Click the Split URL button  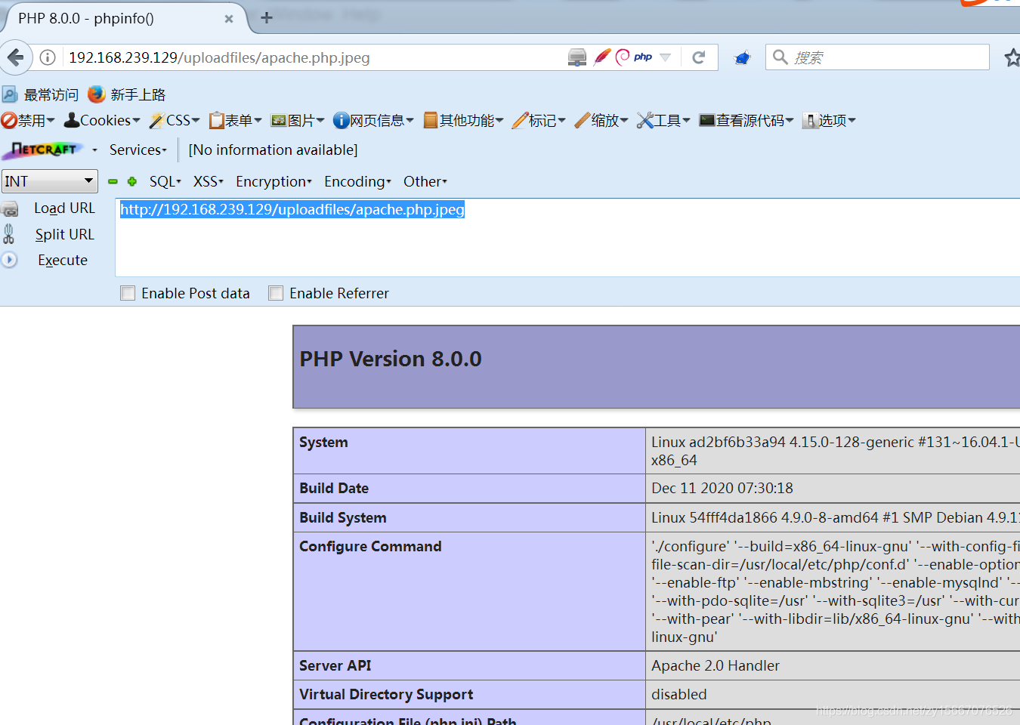click(x=64, y=234)
